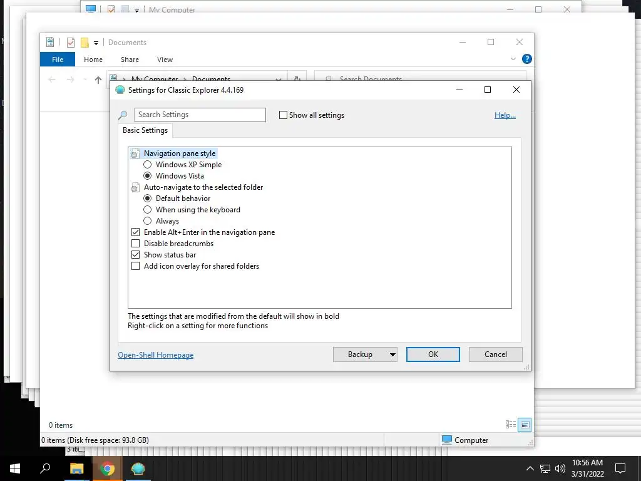Toggle Enable Alt+Enter in the navigation pane
The image size is (641, 481).
pyautogui.click(x=135, y=232)
